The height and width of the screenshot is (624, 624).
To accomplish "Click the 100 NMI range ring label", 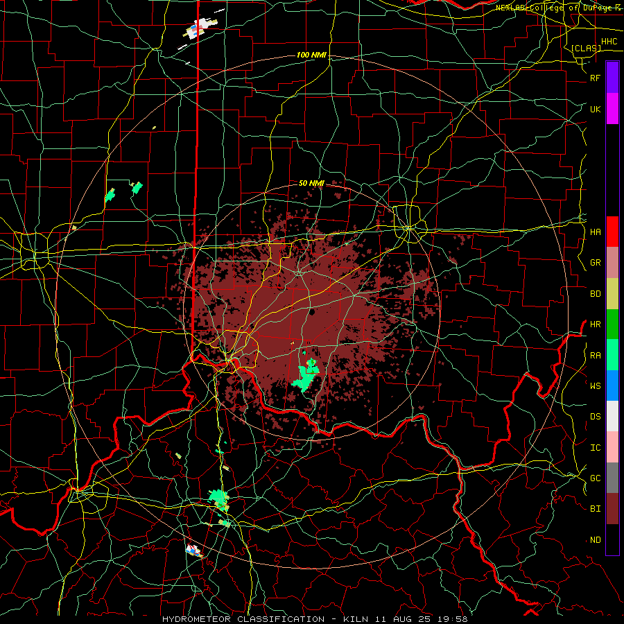I will pyautogui.click(x=311, y=55).
